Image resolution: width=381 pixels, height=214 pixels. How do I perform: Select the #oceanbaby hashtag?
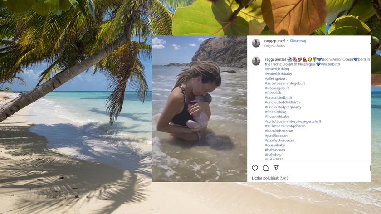(x=275, y=145)
